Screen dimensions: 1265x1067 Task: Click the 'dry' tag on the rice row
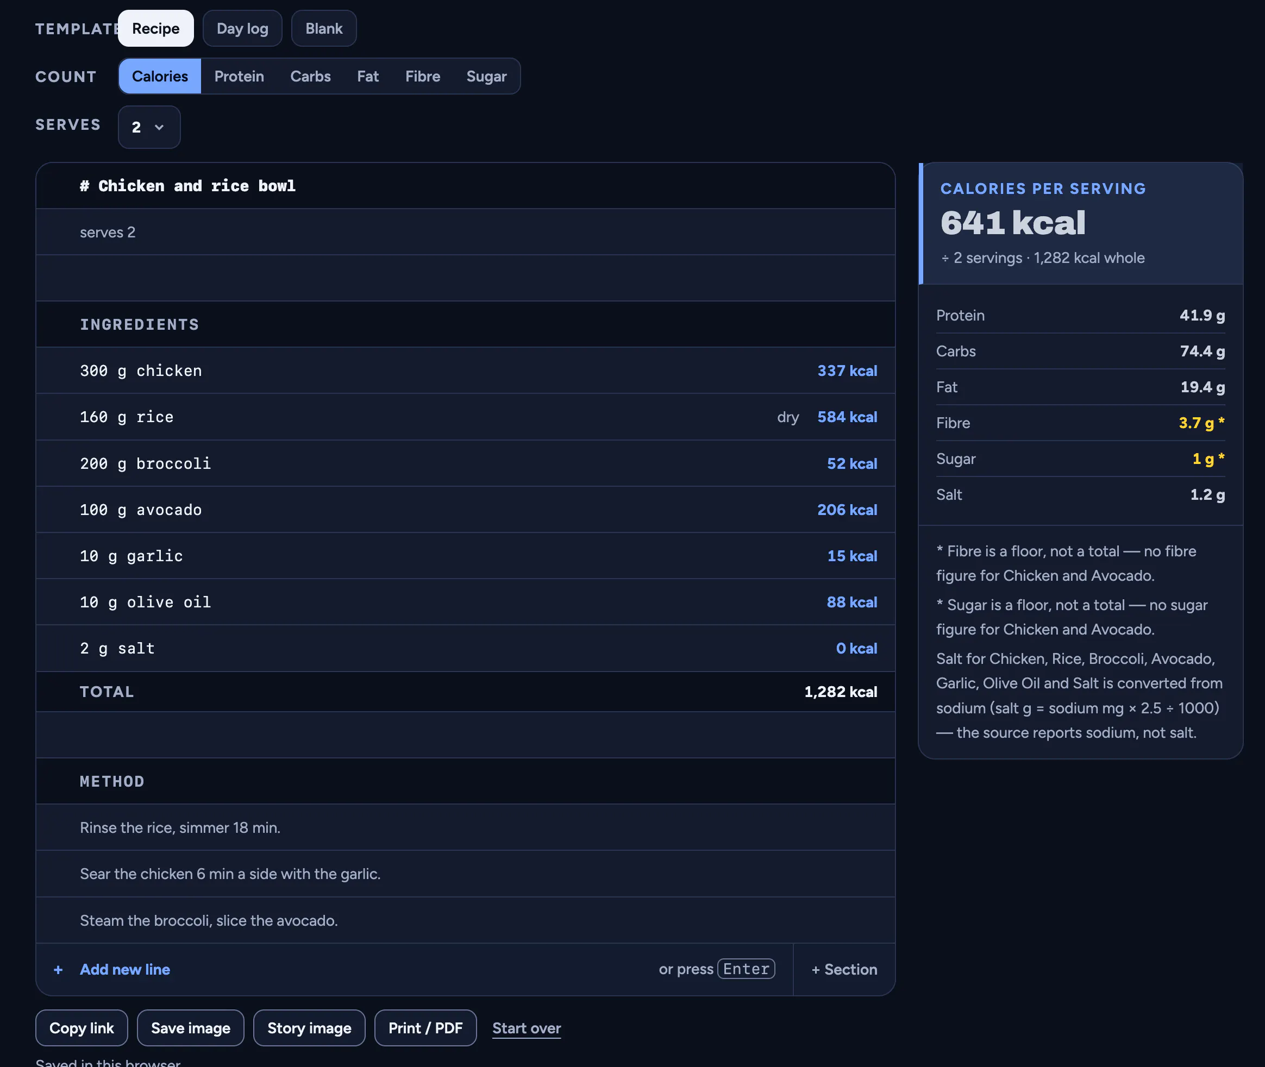click(788, 417)
